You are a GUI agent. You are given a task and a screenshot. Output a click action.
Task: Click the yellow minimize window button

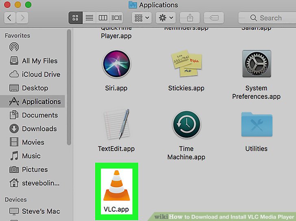point(18,5)
